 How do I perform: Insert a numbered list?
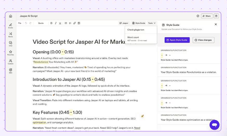click(x=70, y=23)
